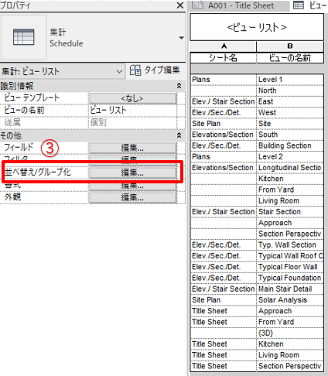Open the 集計: ビュー リスト instance dropdown
This screenshot has height=376, width=328.
click(62, 71)
